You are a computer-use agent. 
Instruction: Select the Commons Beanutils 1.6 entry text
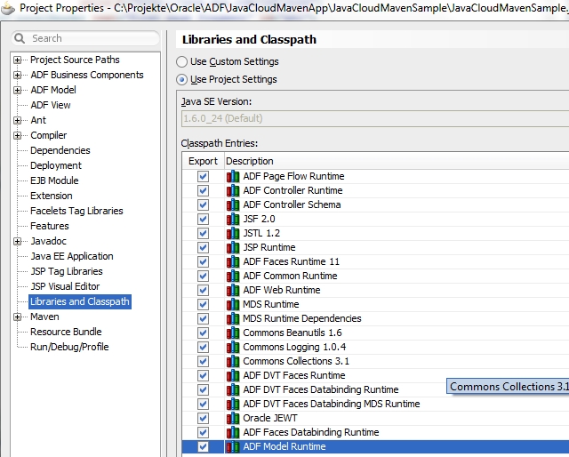(x=293, y=333)
